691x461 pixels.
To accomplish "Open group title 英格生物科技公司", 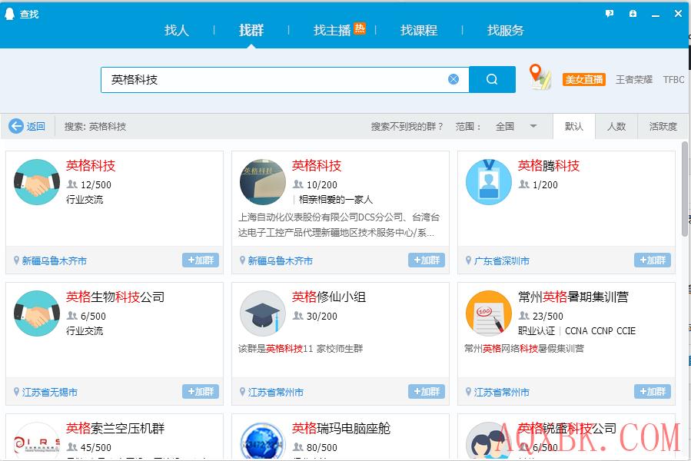I will [x=115, y=297].
